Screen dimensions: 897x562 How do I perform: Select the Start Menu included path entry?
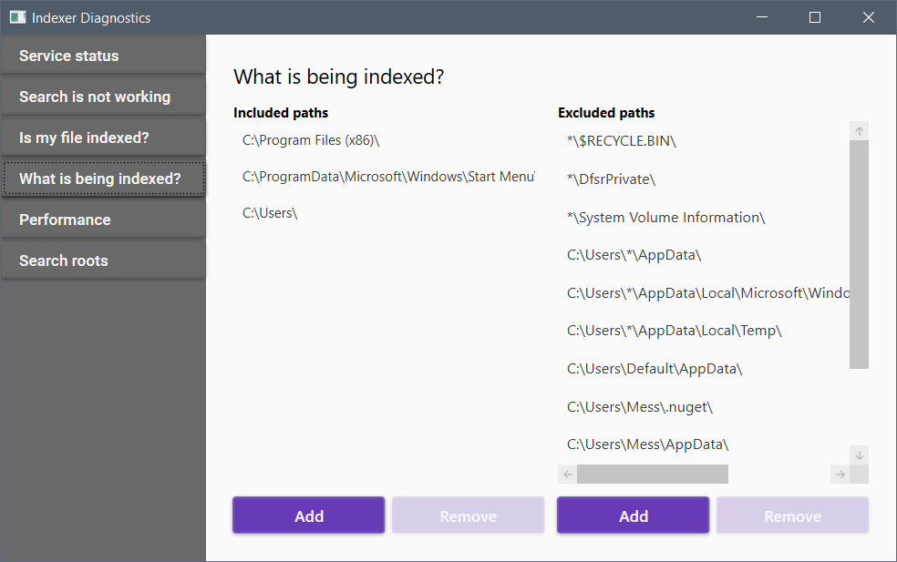(x=387, y=177)
